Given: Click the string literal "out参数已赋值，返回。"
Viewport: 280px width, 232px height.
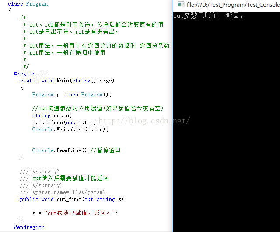Looking at the screenshot, I should tap(80, 213).
